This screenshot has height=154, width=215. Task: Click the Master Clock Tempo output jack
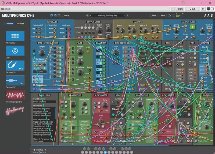click(176, 37)
